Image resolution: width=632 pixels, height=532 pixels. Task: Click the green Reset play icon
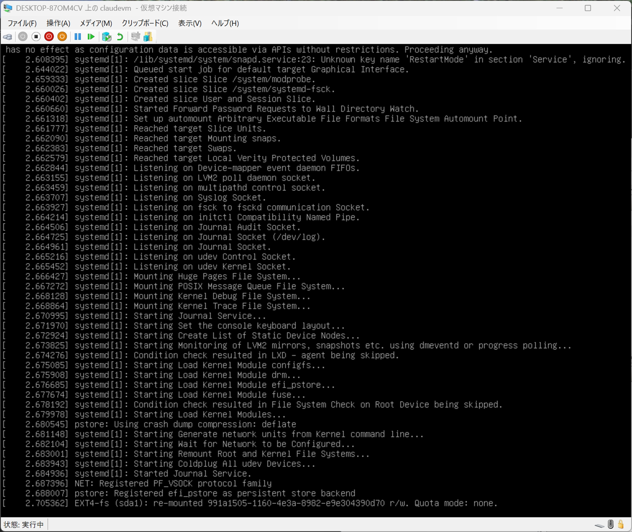coord(91,37)
